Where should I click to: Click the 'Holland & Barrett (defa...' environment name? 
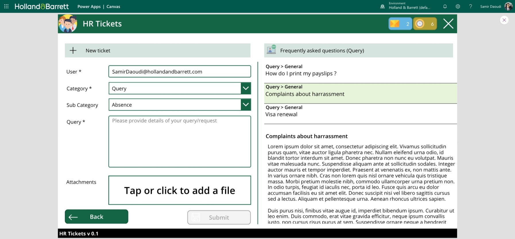pos(409,8)
